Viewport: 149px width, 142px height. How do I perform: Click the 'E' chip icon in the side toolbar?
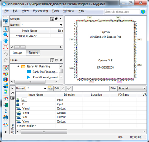pos(6,80)
